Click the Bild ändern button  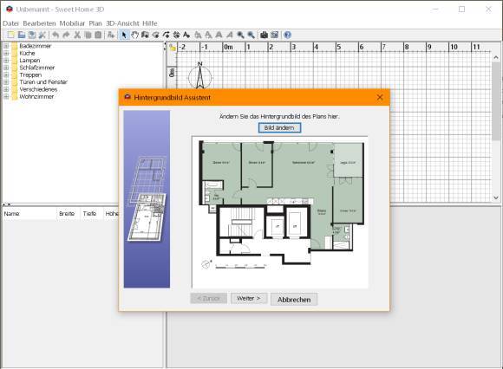(279, 128)
